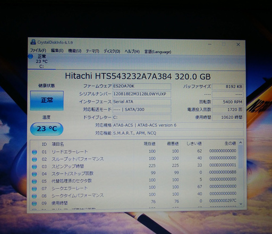Click the buffer size value 8192 KB
The width and height of the screenshot is (272, 234).
click(x=227, y=87)
